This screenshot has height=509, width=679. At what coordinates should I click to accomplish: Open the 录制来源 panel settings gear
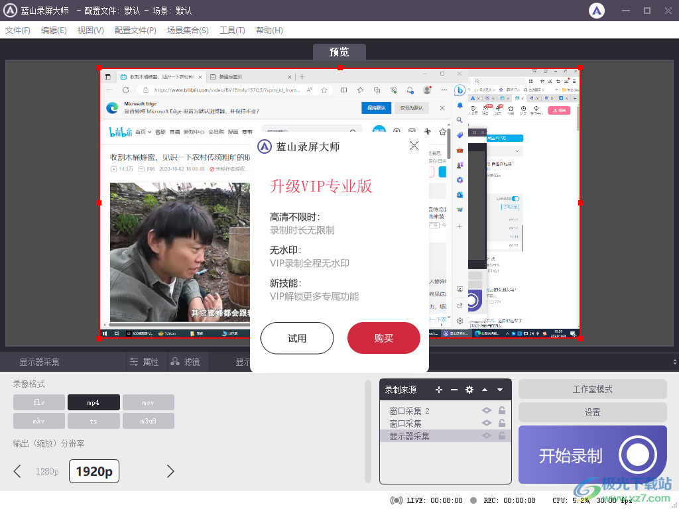click(469, 390)
